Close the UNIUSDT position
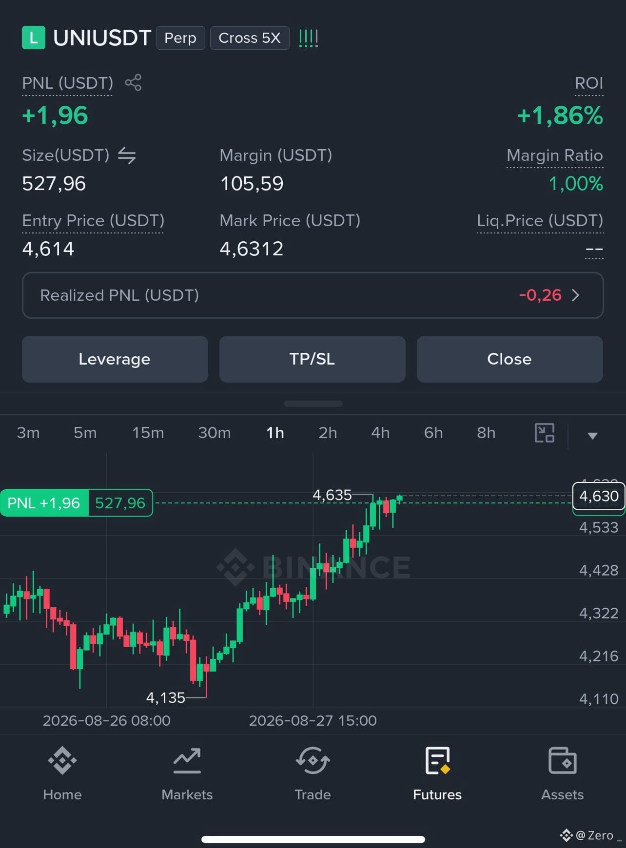 click(x=509, y=359)
